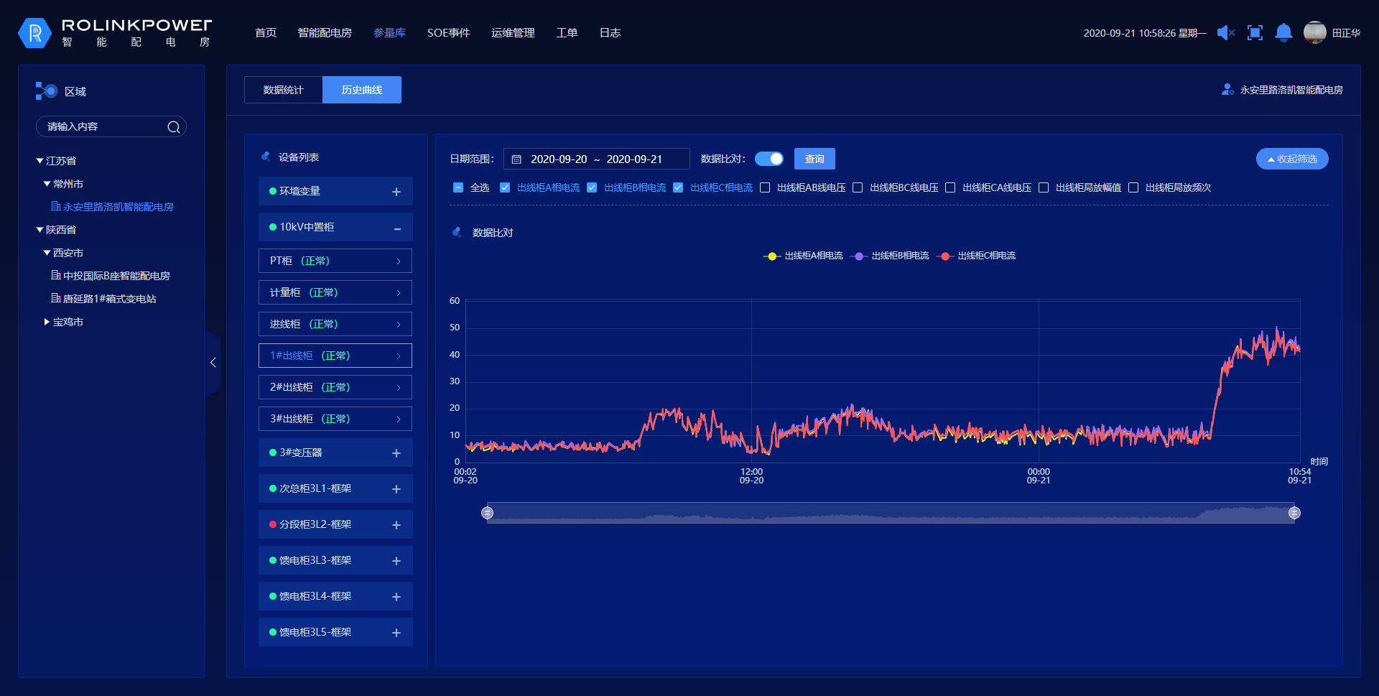1379x696 pixels.
Task: Click the 查询 button
Action: pyautogui.click(x=814, y=159)
